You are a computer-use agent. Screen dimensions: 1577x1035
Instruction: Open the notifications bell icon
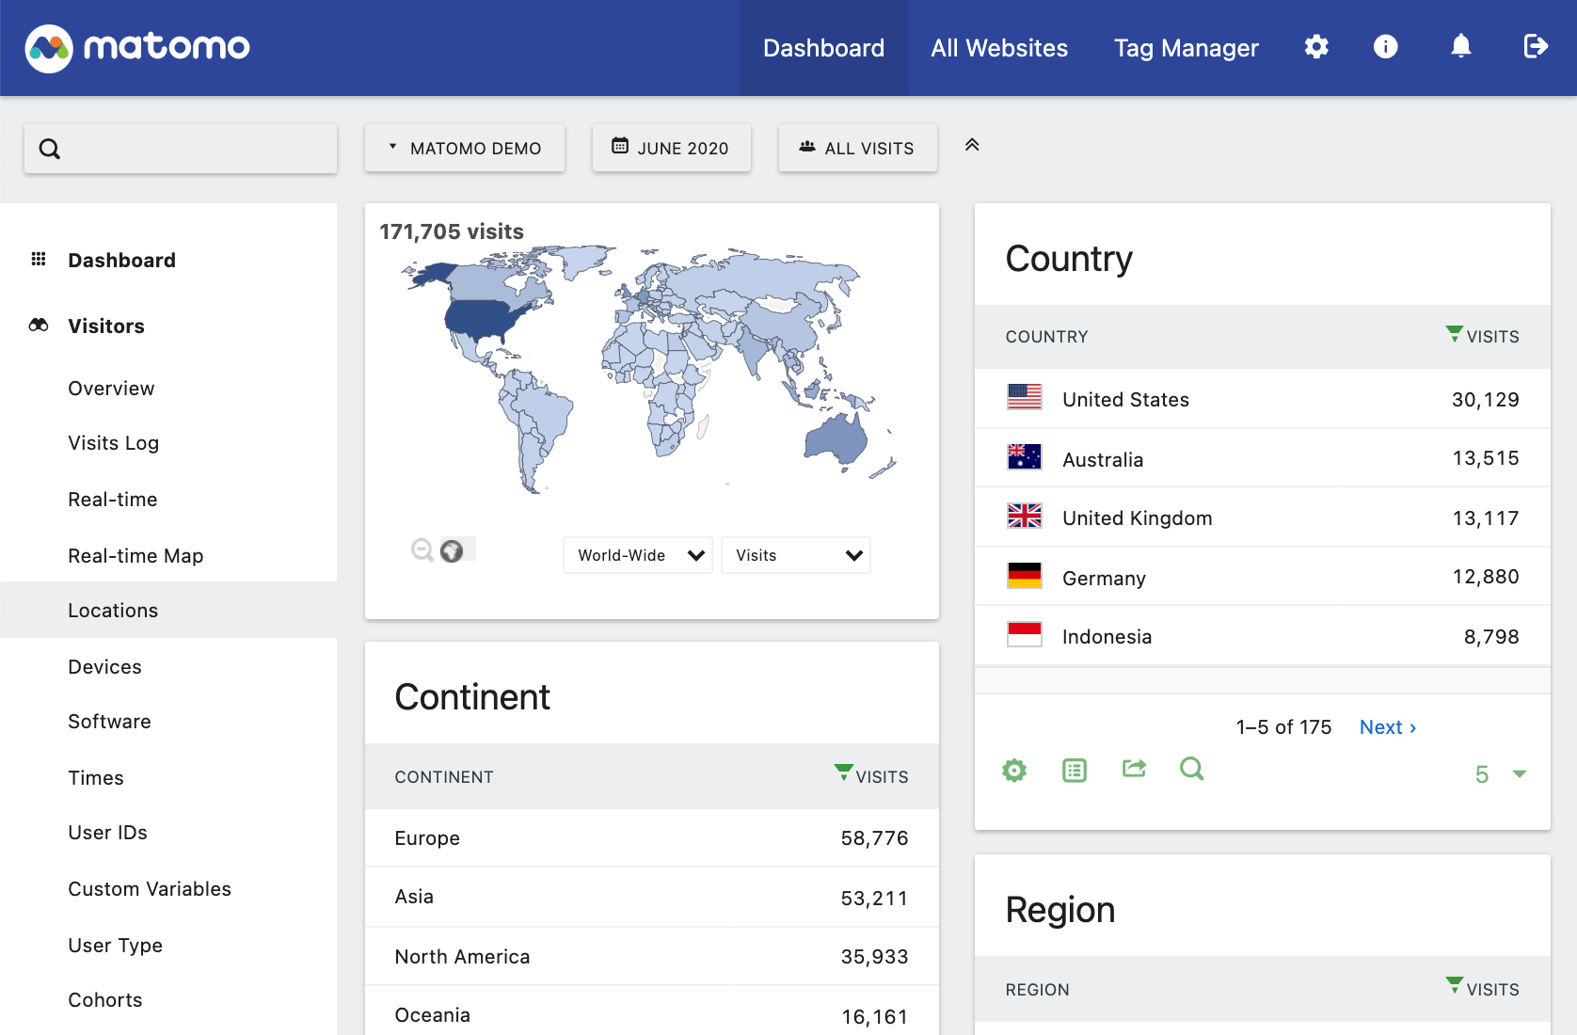click(x=1460, y=47)
